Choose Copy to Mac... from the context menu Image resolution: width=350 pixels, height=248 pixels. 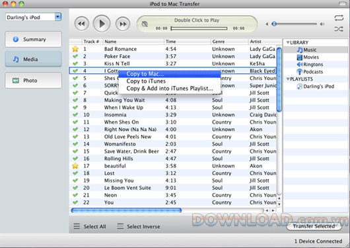tap(170, 74)
